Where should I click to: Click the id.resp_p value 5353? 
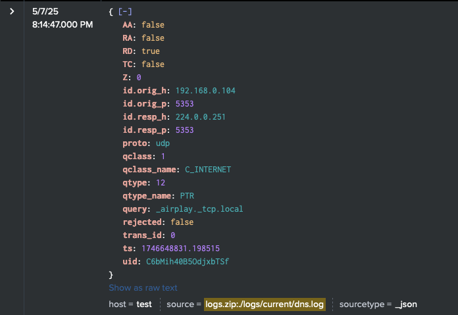[185, 130]
